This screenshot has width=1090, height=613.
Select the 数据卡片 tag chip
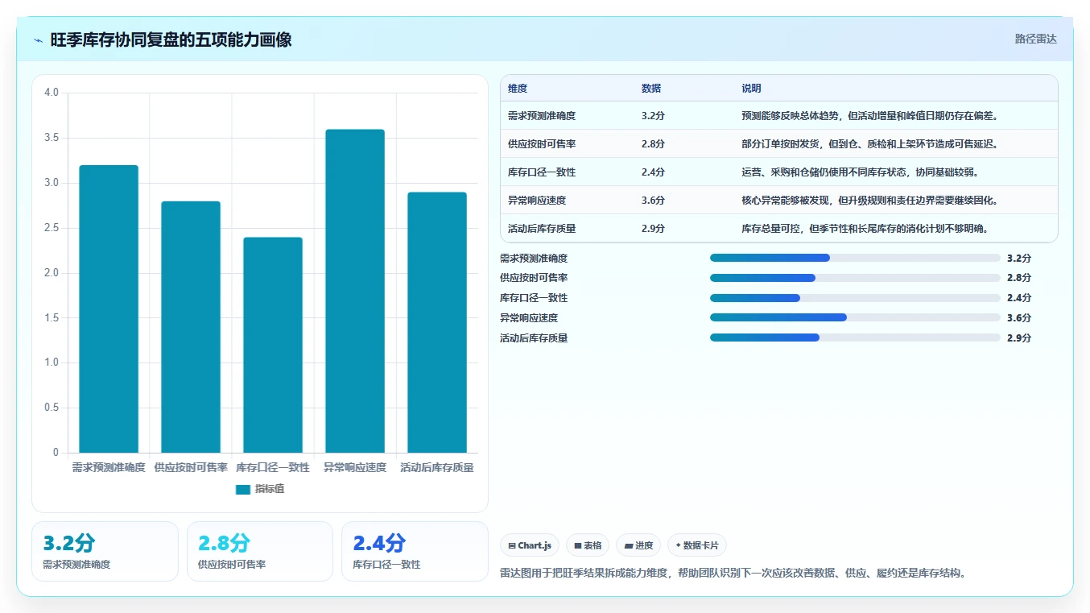pyautogui.click(x=697, y=545)
